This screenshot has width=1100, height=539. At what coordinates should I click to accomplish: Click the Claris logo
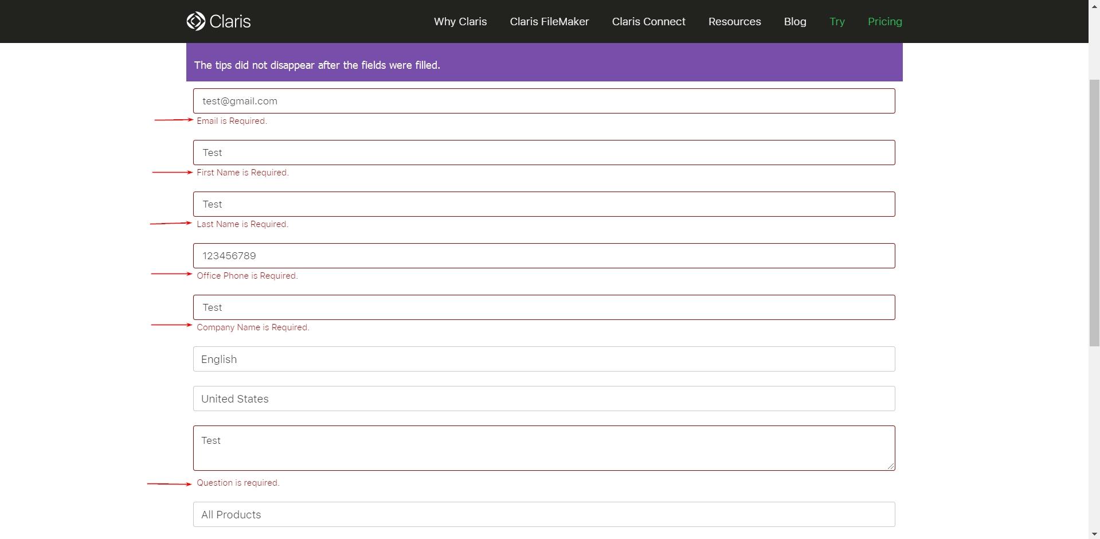[218, 21]
